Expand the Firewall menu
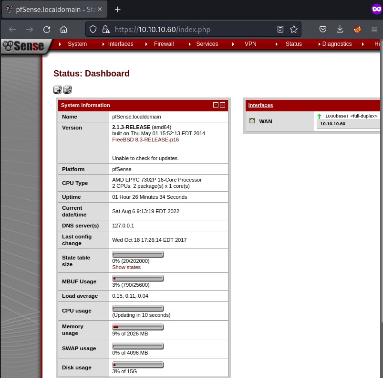 pyautogui.click(x=164, y=44)
